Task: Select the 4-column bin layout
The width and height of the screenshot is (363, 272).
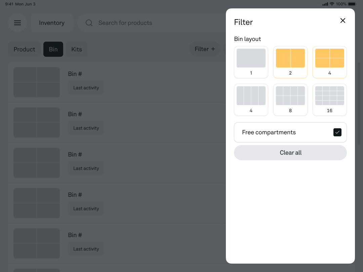Action: click(251, 100)
